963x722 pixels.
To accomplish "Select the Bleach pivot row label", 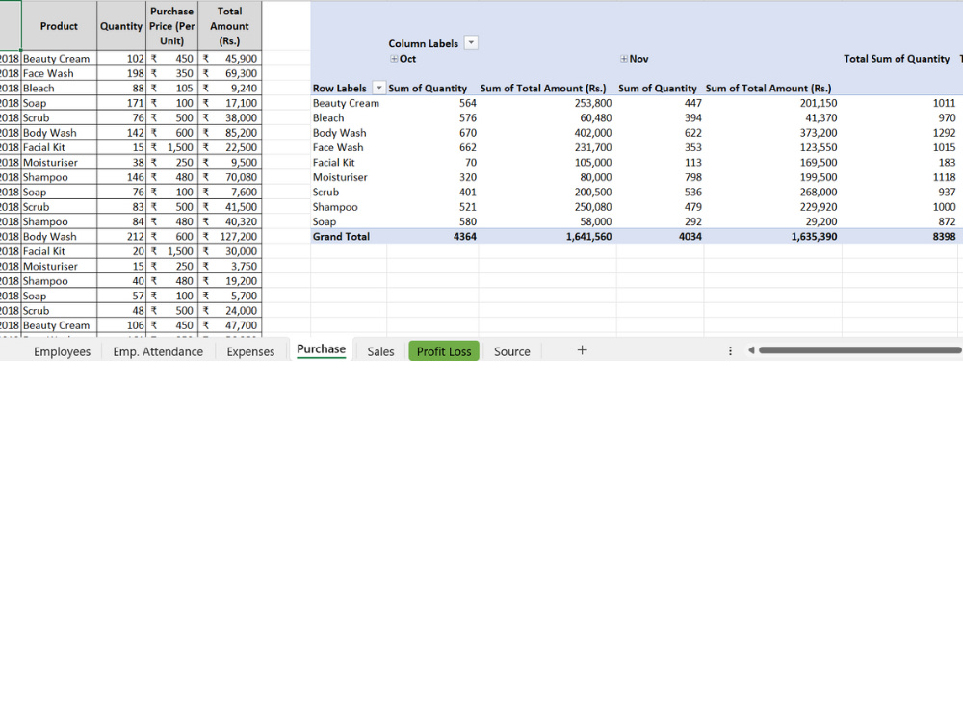I will 328,117.
